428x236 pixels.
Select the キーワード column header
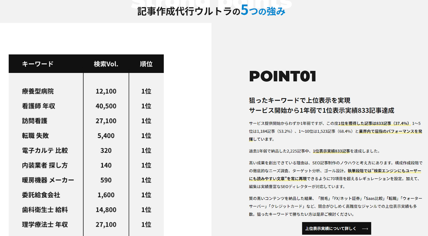38,64
